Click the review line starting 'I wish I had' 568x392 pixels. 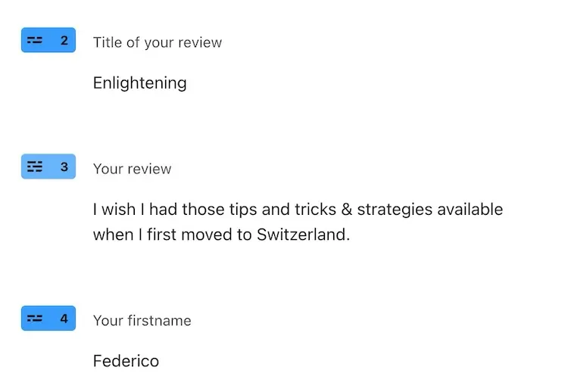tap(298, 210)
